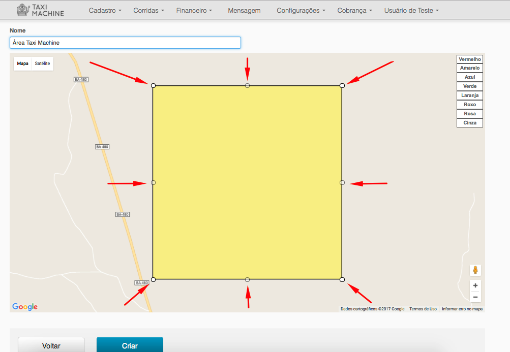This screenshot has width=510, height=352.
Task: Open the Cobrança dropdown
Action: coord(354,10)
